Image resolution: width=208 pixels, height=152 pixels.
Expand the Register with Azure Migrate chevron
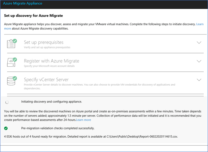coord(199,61)
